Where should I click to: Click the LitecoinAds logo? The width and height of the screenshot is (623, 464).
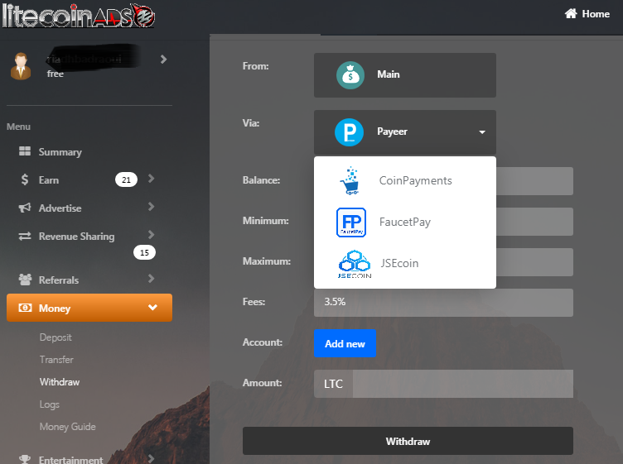[78, 16]
